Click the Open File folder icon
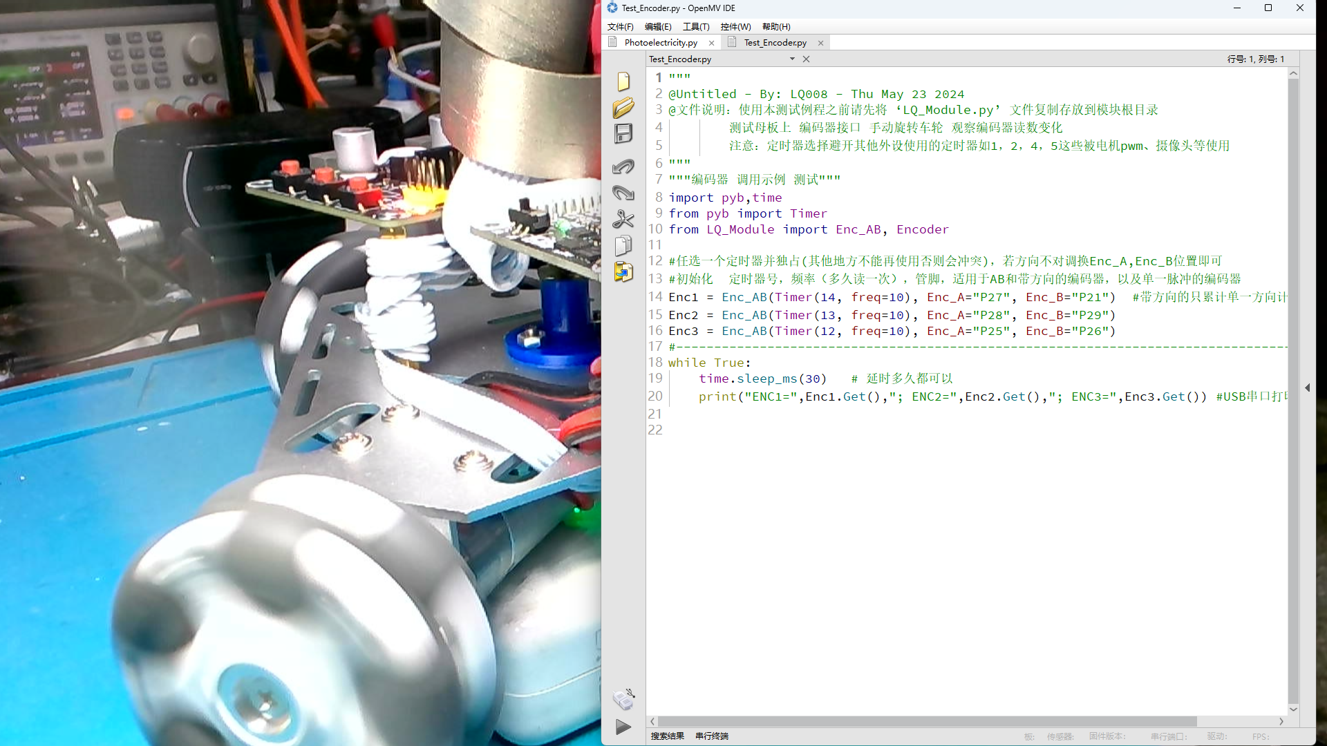Viewport: 1327px width, 746px height. point(623,108)
